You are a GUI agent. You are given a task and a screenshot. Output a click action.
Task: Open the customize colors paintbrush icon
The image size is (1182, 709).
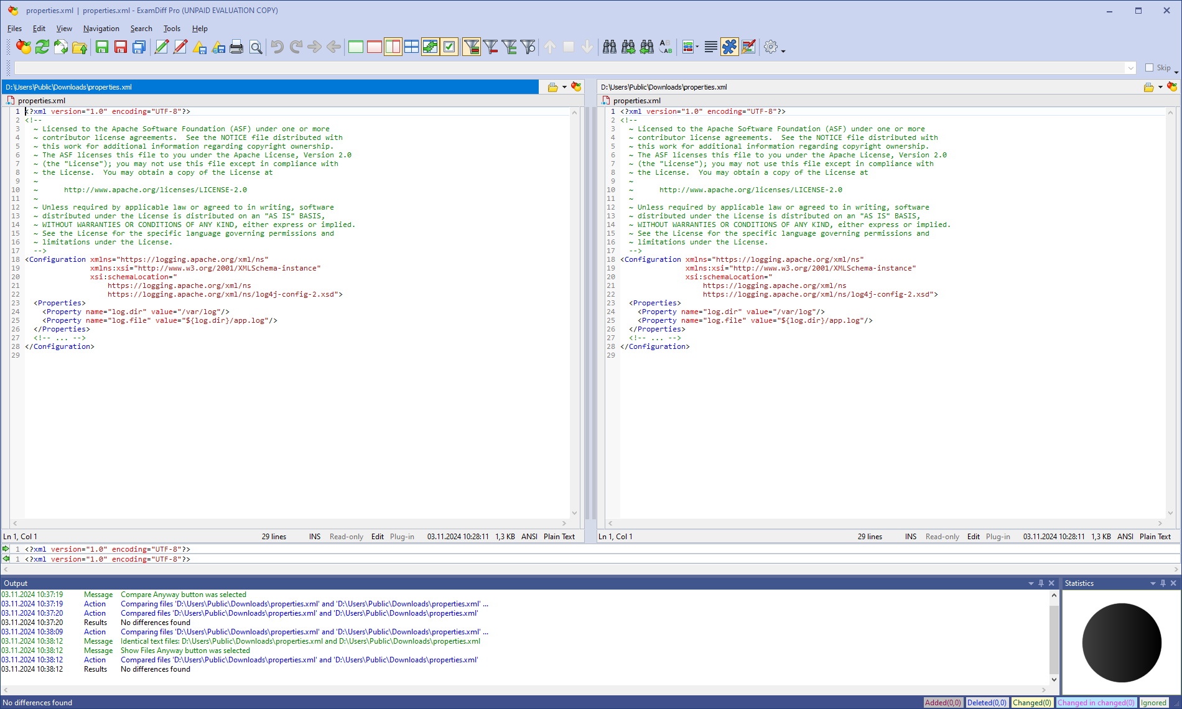[748, 47]
